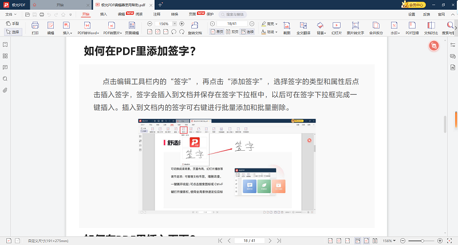Click the zoom in plus icon in toolbar
Viewport: 458px width, 245px height.
[181, 23]
